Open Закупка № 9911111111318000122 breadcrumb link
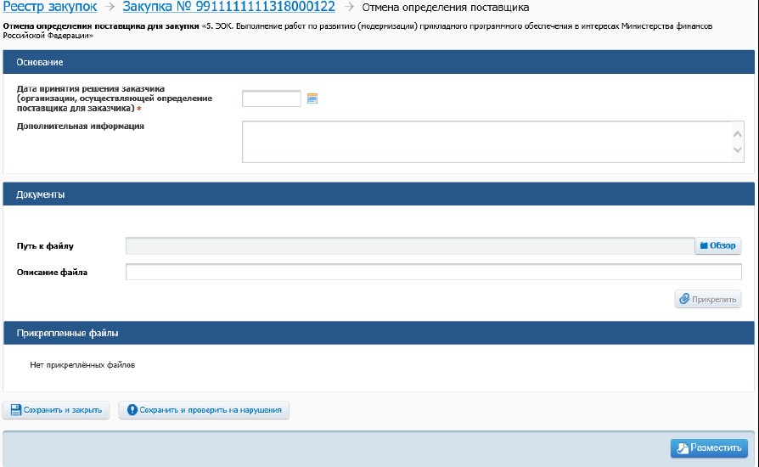The image size is (759, 467). 228,8
